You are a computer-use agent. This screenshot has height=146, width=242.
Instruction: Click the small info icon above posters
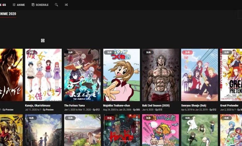click(x=43, y=40)
